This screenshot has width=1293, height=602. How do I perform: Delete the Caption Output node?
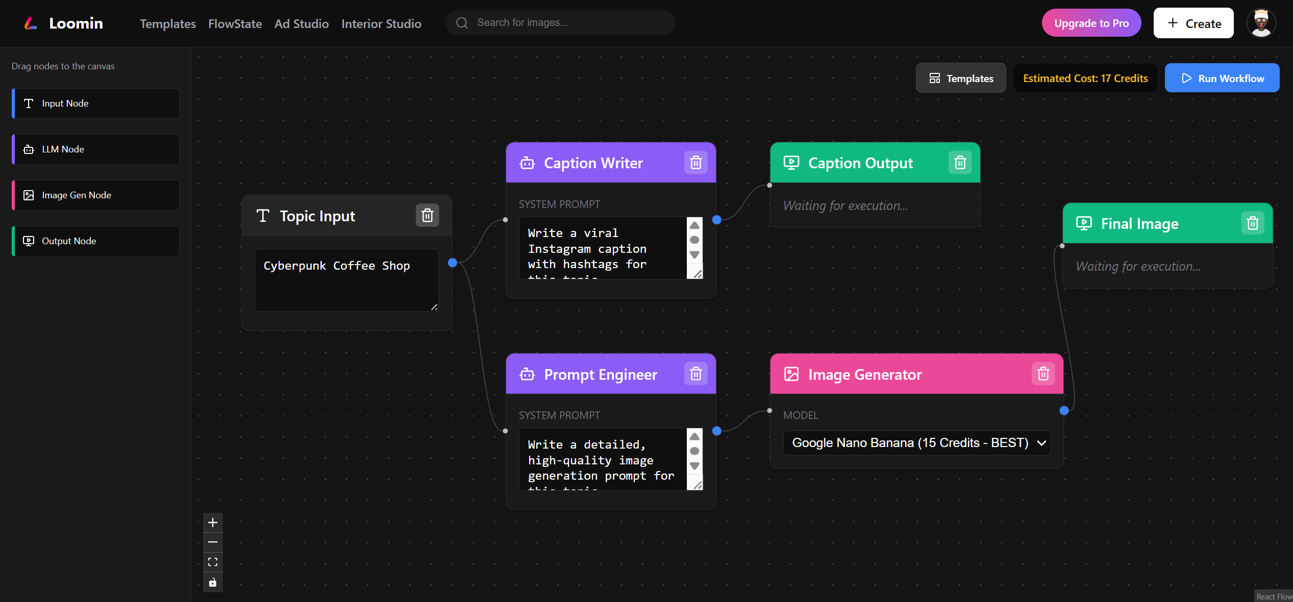(959, 163)
